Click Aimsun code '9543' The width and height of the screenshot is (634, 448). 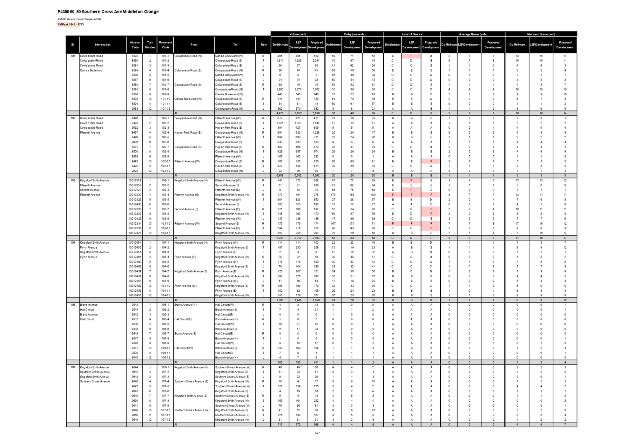[x=135, y=305]
